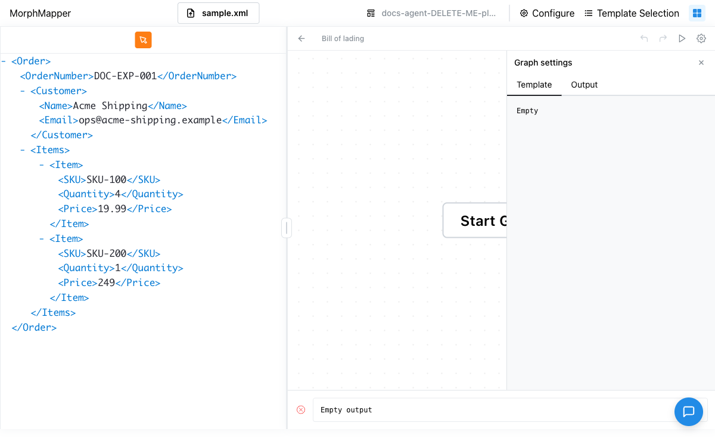715x438 pixels.
Task: Open the Configure settings
Action: (x=547, y=13)
